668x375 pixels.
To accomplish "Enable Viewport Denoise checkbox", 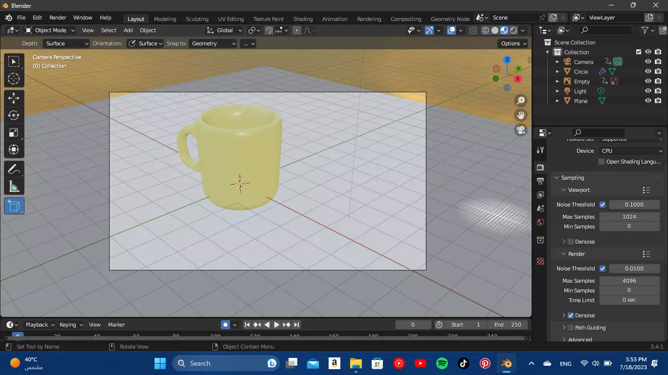I will click(x=571, y=242).
